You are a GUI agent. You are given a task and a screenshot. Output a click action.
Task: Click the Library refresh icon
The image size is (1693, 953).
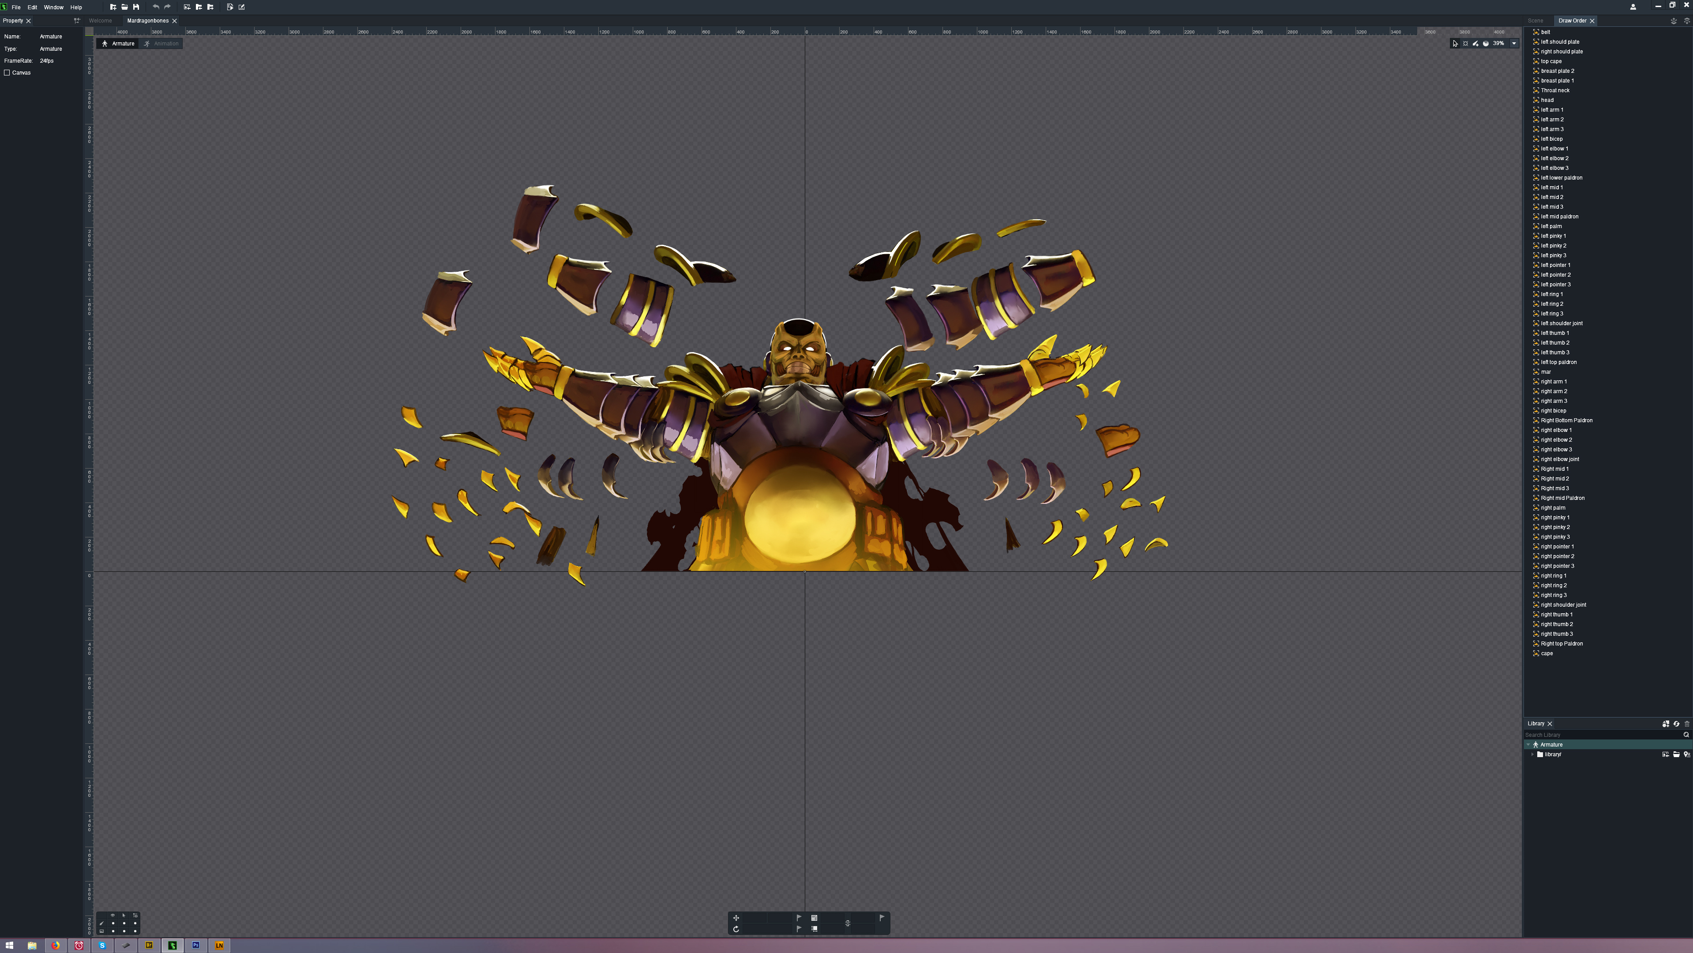pyautogui.click(x=1676, y=724)
